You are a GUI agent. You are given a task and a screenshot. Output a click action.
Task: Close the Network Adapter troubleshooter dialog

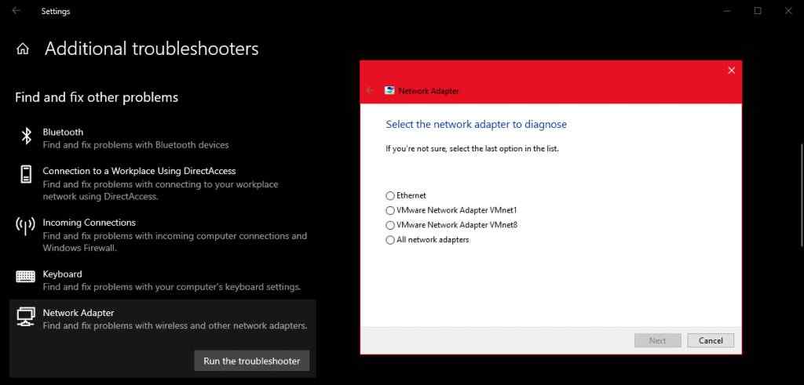tap(731, 71)
